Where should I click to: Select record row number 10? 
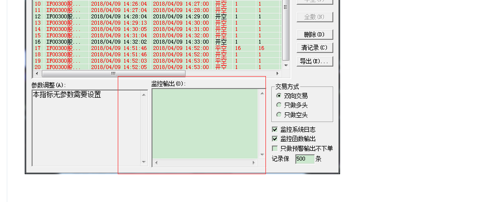[x=157, y=4]
